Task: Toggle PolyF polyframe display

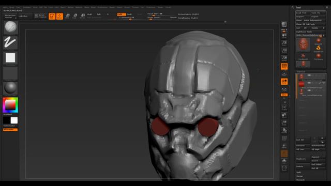Action: click(284, 138)
